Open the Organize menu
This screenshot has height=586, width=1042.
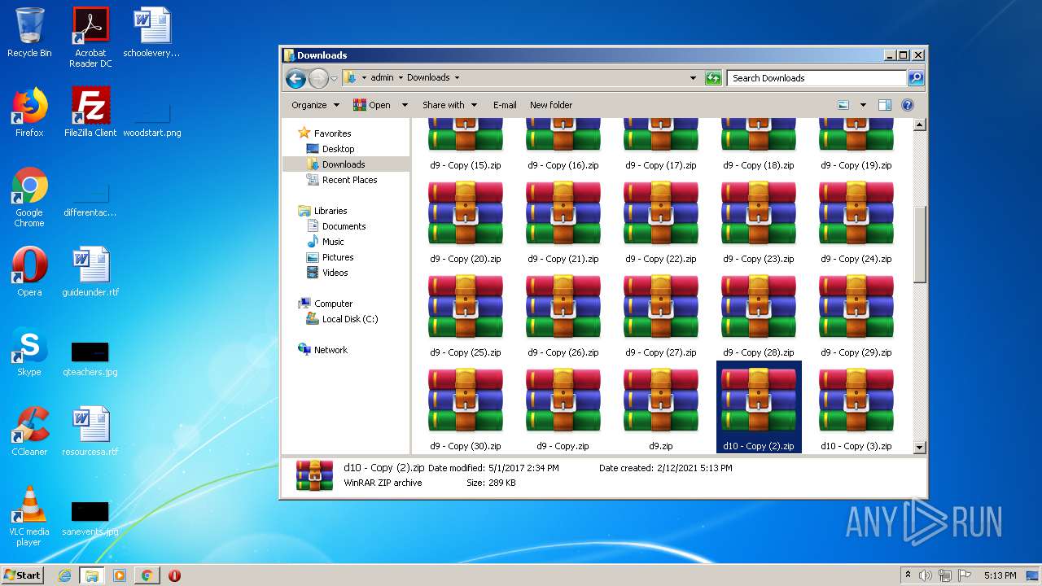pyautogui.click(x=315, y=105)
